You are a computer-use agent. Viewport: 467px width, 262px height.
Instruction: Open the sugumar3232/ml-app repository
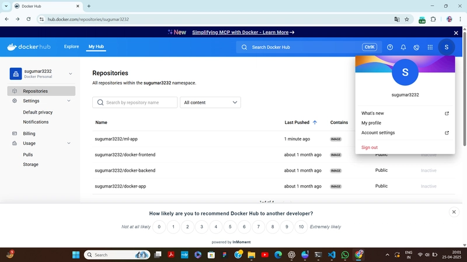pyautogui.click(x=116, y=139)
